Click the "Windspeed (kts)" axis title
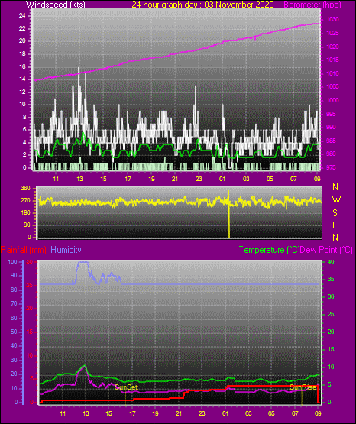356x424 pixels. click(x=56, y=5)
